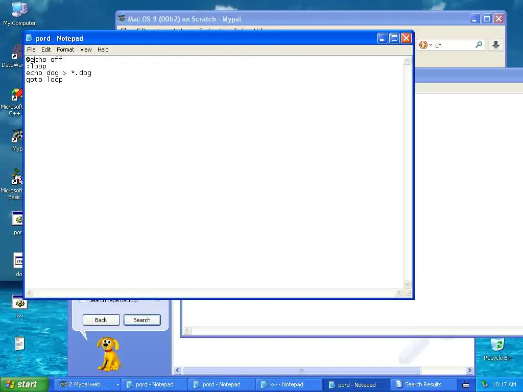Viewport: 523px width, 392px height.
Task: Toggle the 'Search tape backup' checkbox
Action: coord(83,301)
